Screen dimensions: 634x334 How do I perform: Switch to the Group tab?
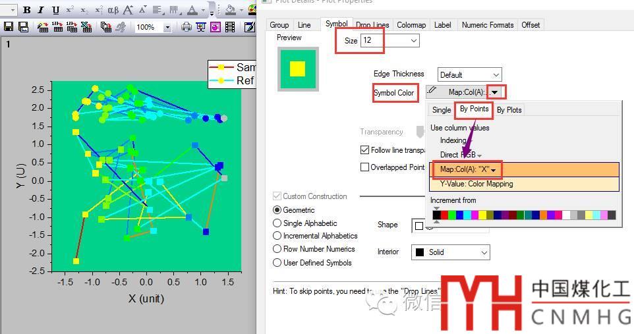[279, 25]
